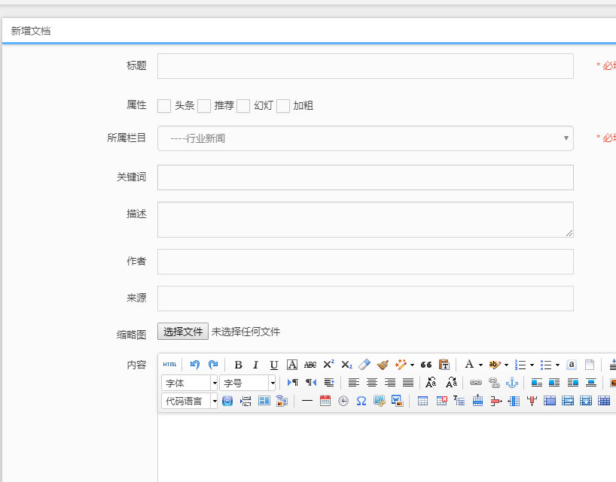This screenshot has height=482, width=616.
Task: Focus the 标题 title input field
Action: tap(365, 66)
